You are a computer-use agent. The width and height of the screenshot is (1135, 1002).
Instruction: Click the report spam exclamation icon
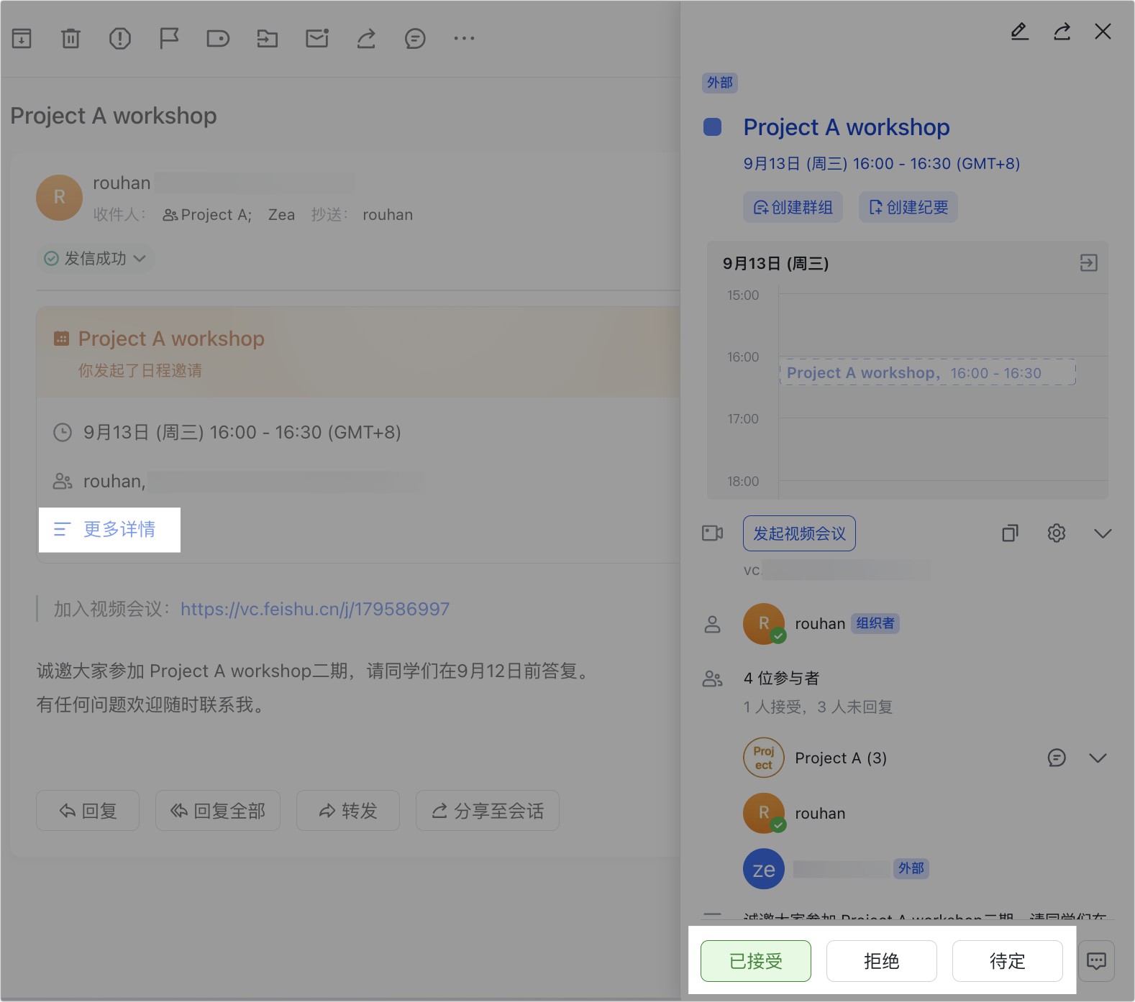click(x=119, y=38)
